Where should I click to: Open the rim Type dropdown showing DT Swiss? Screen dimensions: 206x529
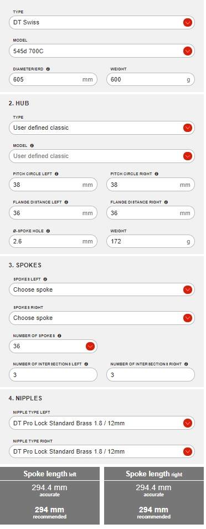(x=102, y=23)
